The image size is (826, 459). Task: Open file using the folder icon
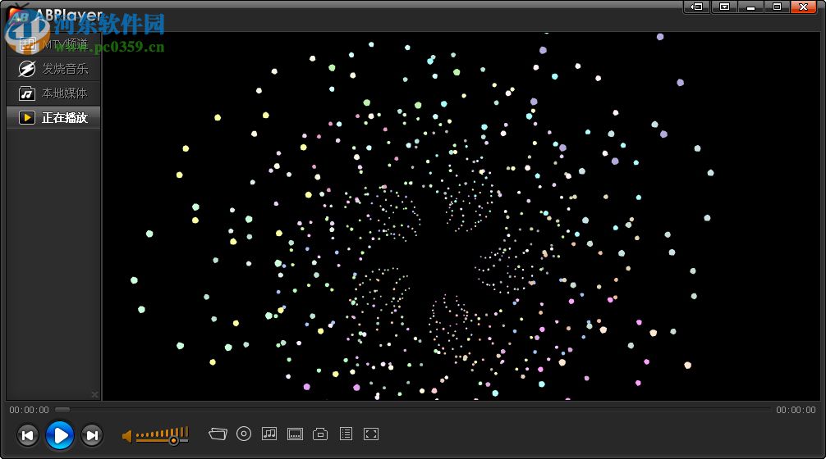click(x=218, y=434)
